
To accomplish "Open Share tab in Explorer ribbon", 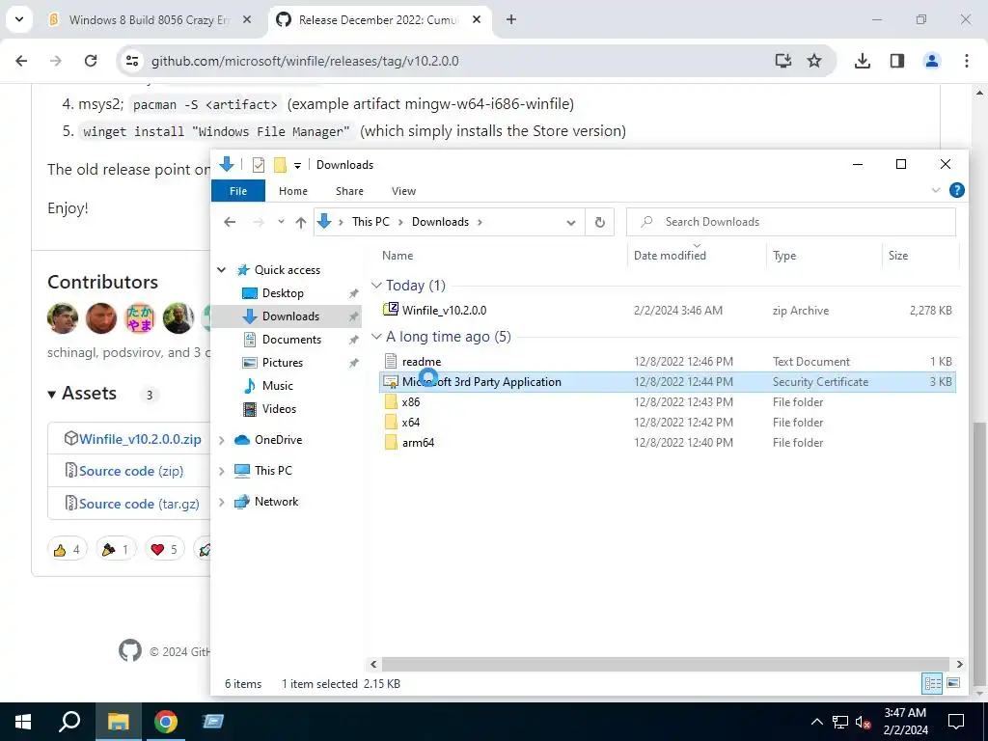I will click(x=349, y=191).
